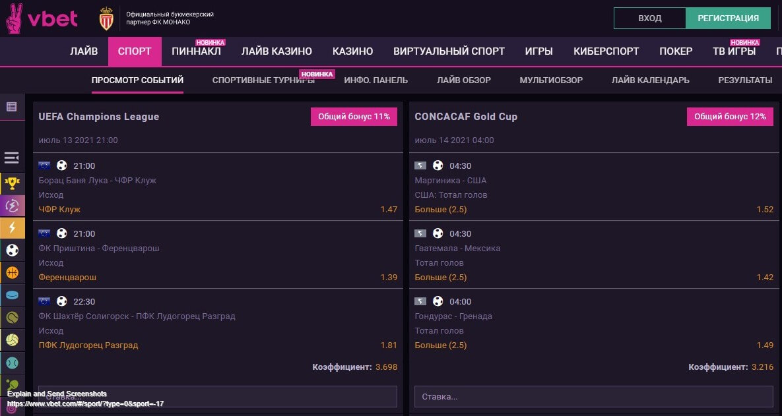Open match ФК Приштина - Ференцварош

[99, 248]
